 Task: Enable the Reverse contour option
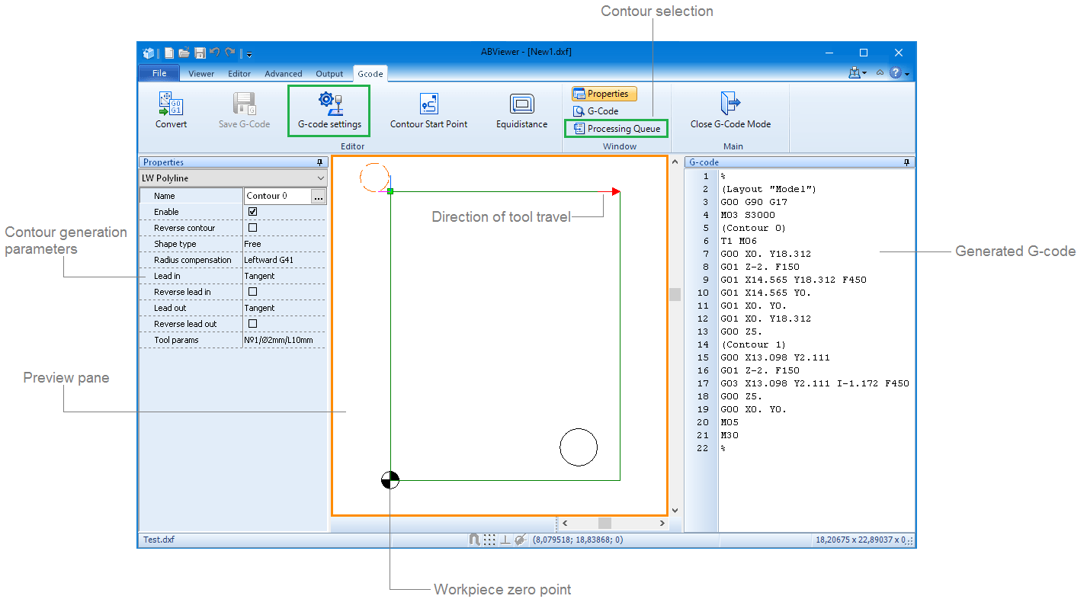(x=252, y=227)
